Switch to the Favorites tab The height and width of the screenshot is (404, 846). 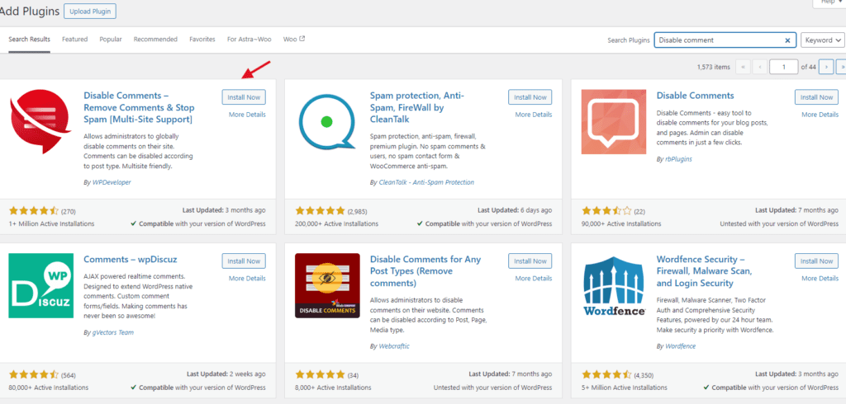[x=202, y=40]
